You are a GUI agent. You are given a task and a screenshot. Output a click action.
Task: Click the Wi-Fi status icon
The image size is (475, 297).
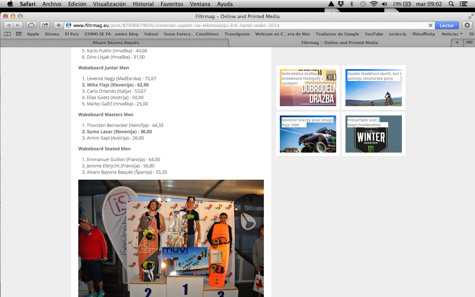(x=374, y=4)
